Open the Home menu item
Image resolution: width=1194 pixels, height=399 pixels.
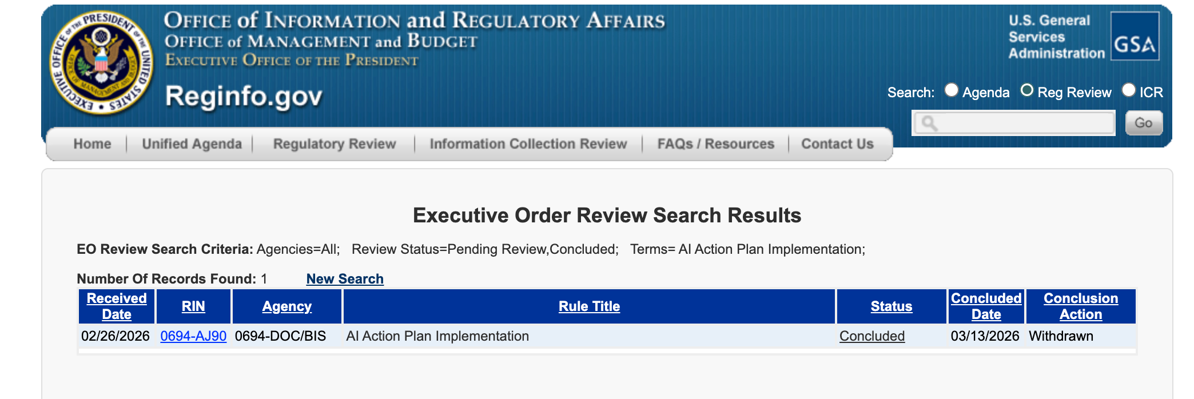click(x=92, y=144)
